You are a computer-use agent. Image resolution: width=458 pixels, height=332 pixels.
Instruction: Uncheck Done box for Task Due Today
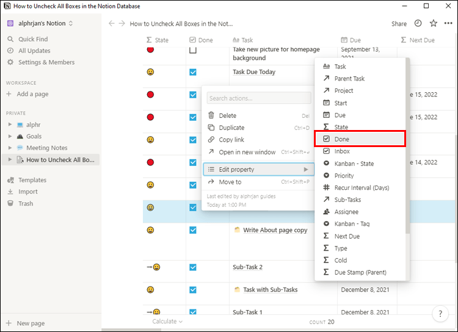[x=193, y=72]
